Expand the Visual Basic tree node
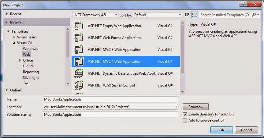 click(x=14, y=37)
